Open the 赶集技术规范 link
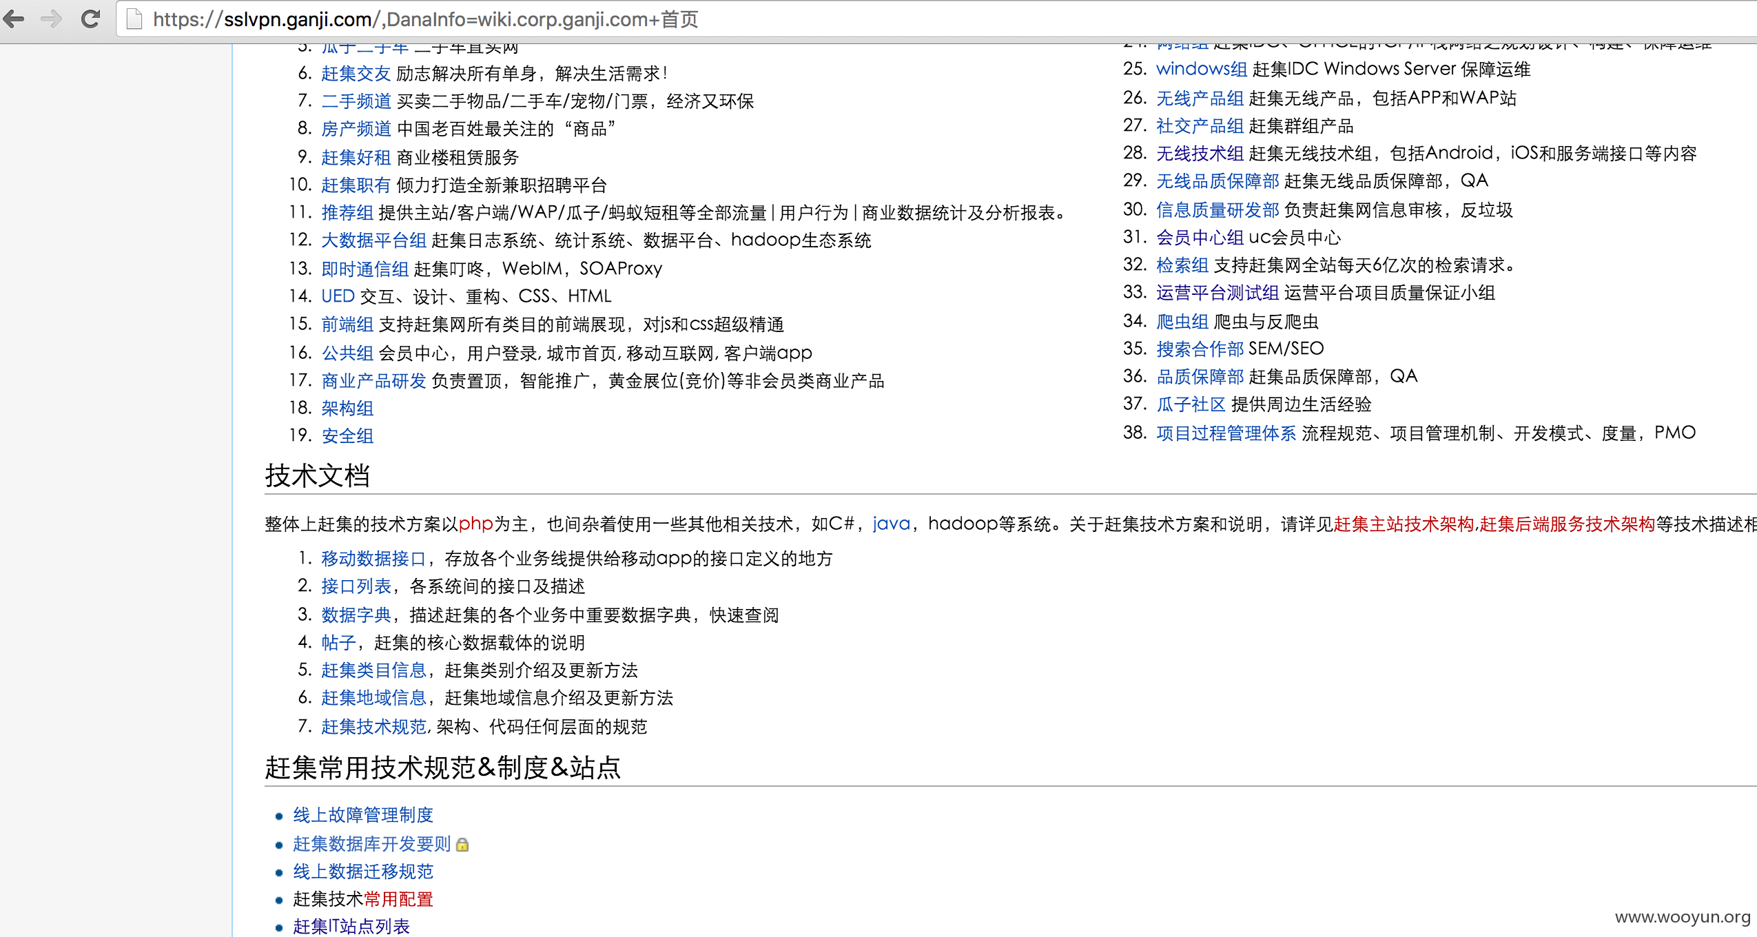 click(373, 726)
